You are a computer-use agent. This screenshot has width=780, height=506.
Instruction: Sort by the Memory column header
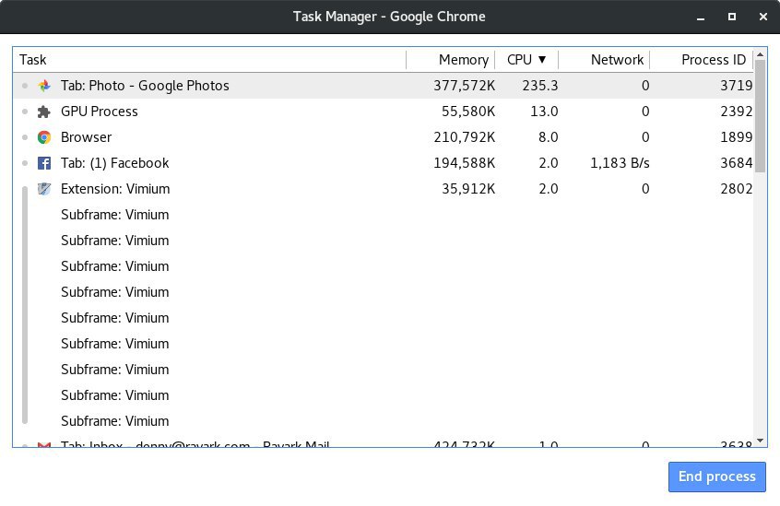451,60
